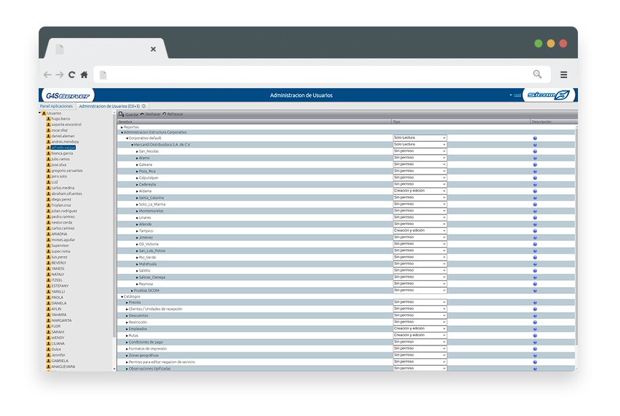Screen dimensions: 620x416
Task: Click user icon beside GABRIELA
Action: tap(49, 360)
